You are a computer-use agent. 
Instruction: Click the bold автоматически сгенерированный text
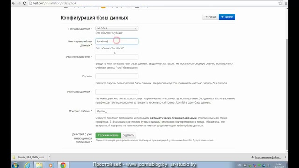(x=173, y=118)
